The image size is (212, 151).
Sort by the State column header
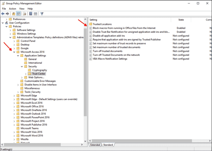[181, 20]
